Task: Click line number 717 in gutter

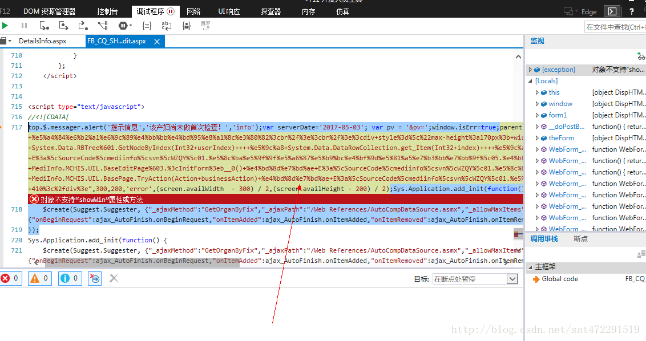Action: [x=17, y=127]
